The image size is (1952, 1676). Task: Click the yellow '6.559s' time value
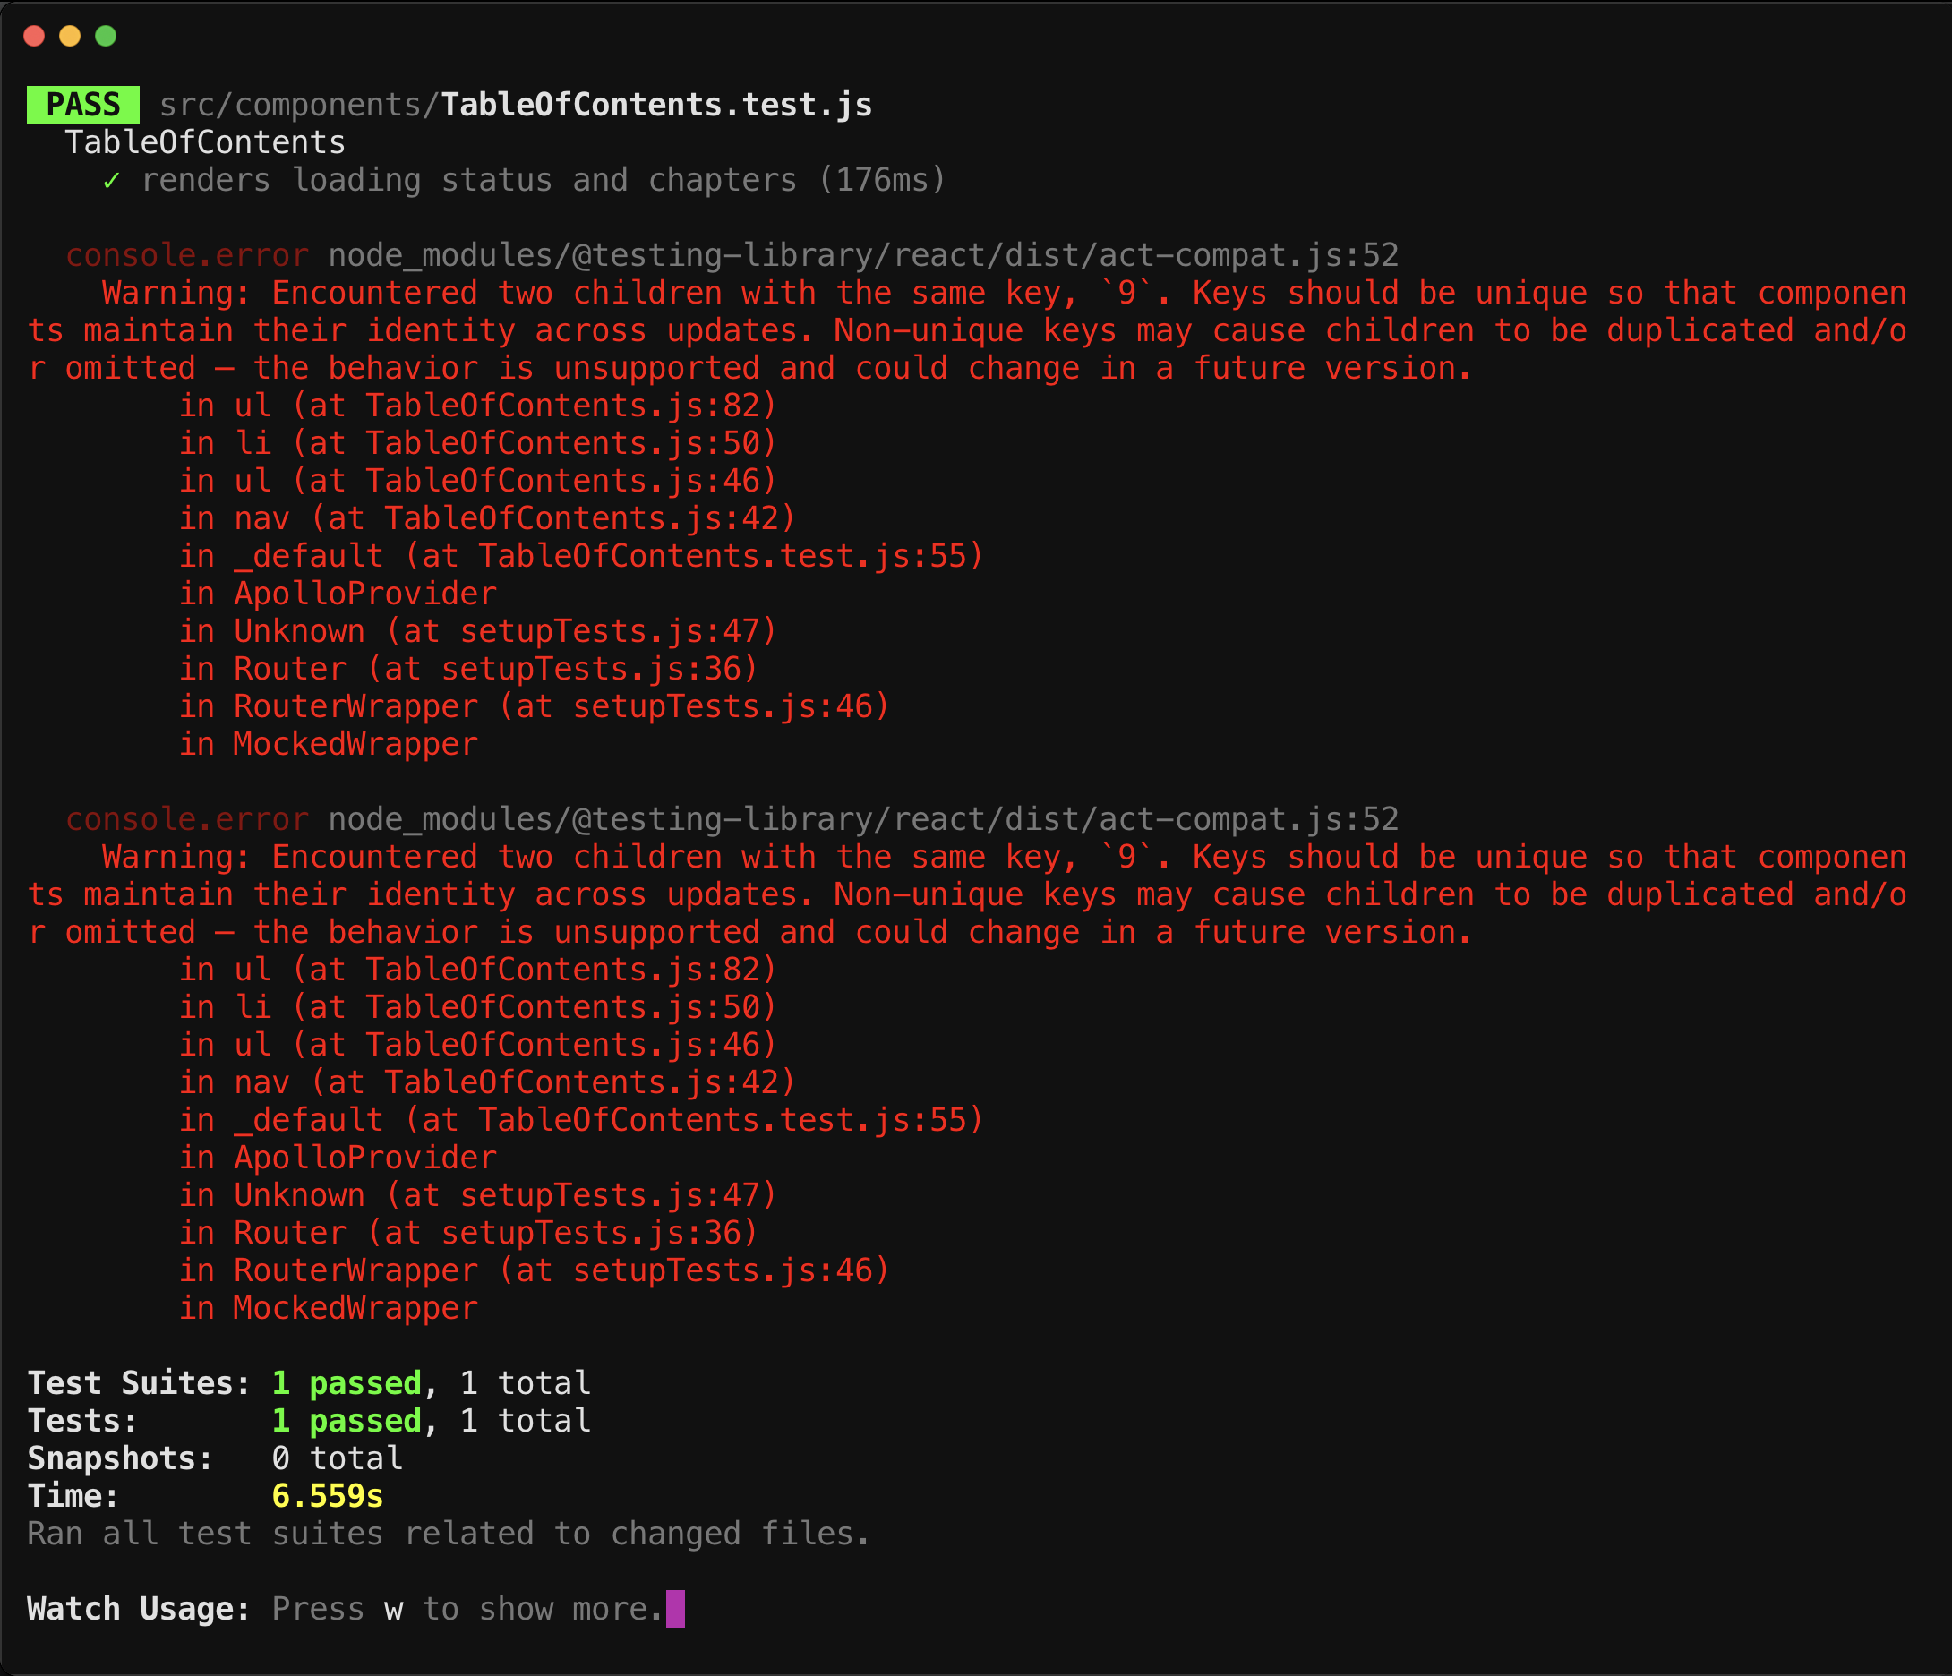pyautogui.click(x=328, y=1496)
